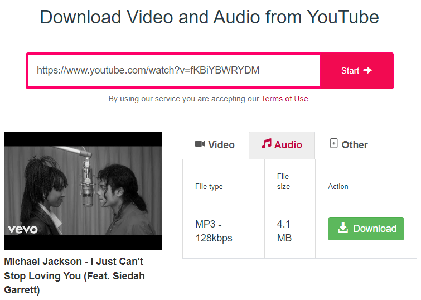This screenshot has height=300, width=421.
Task: Click the download arrow icon in green button
Action: click(x=343, y=228)
